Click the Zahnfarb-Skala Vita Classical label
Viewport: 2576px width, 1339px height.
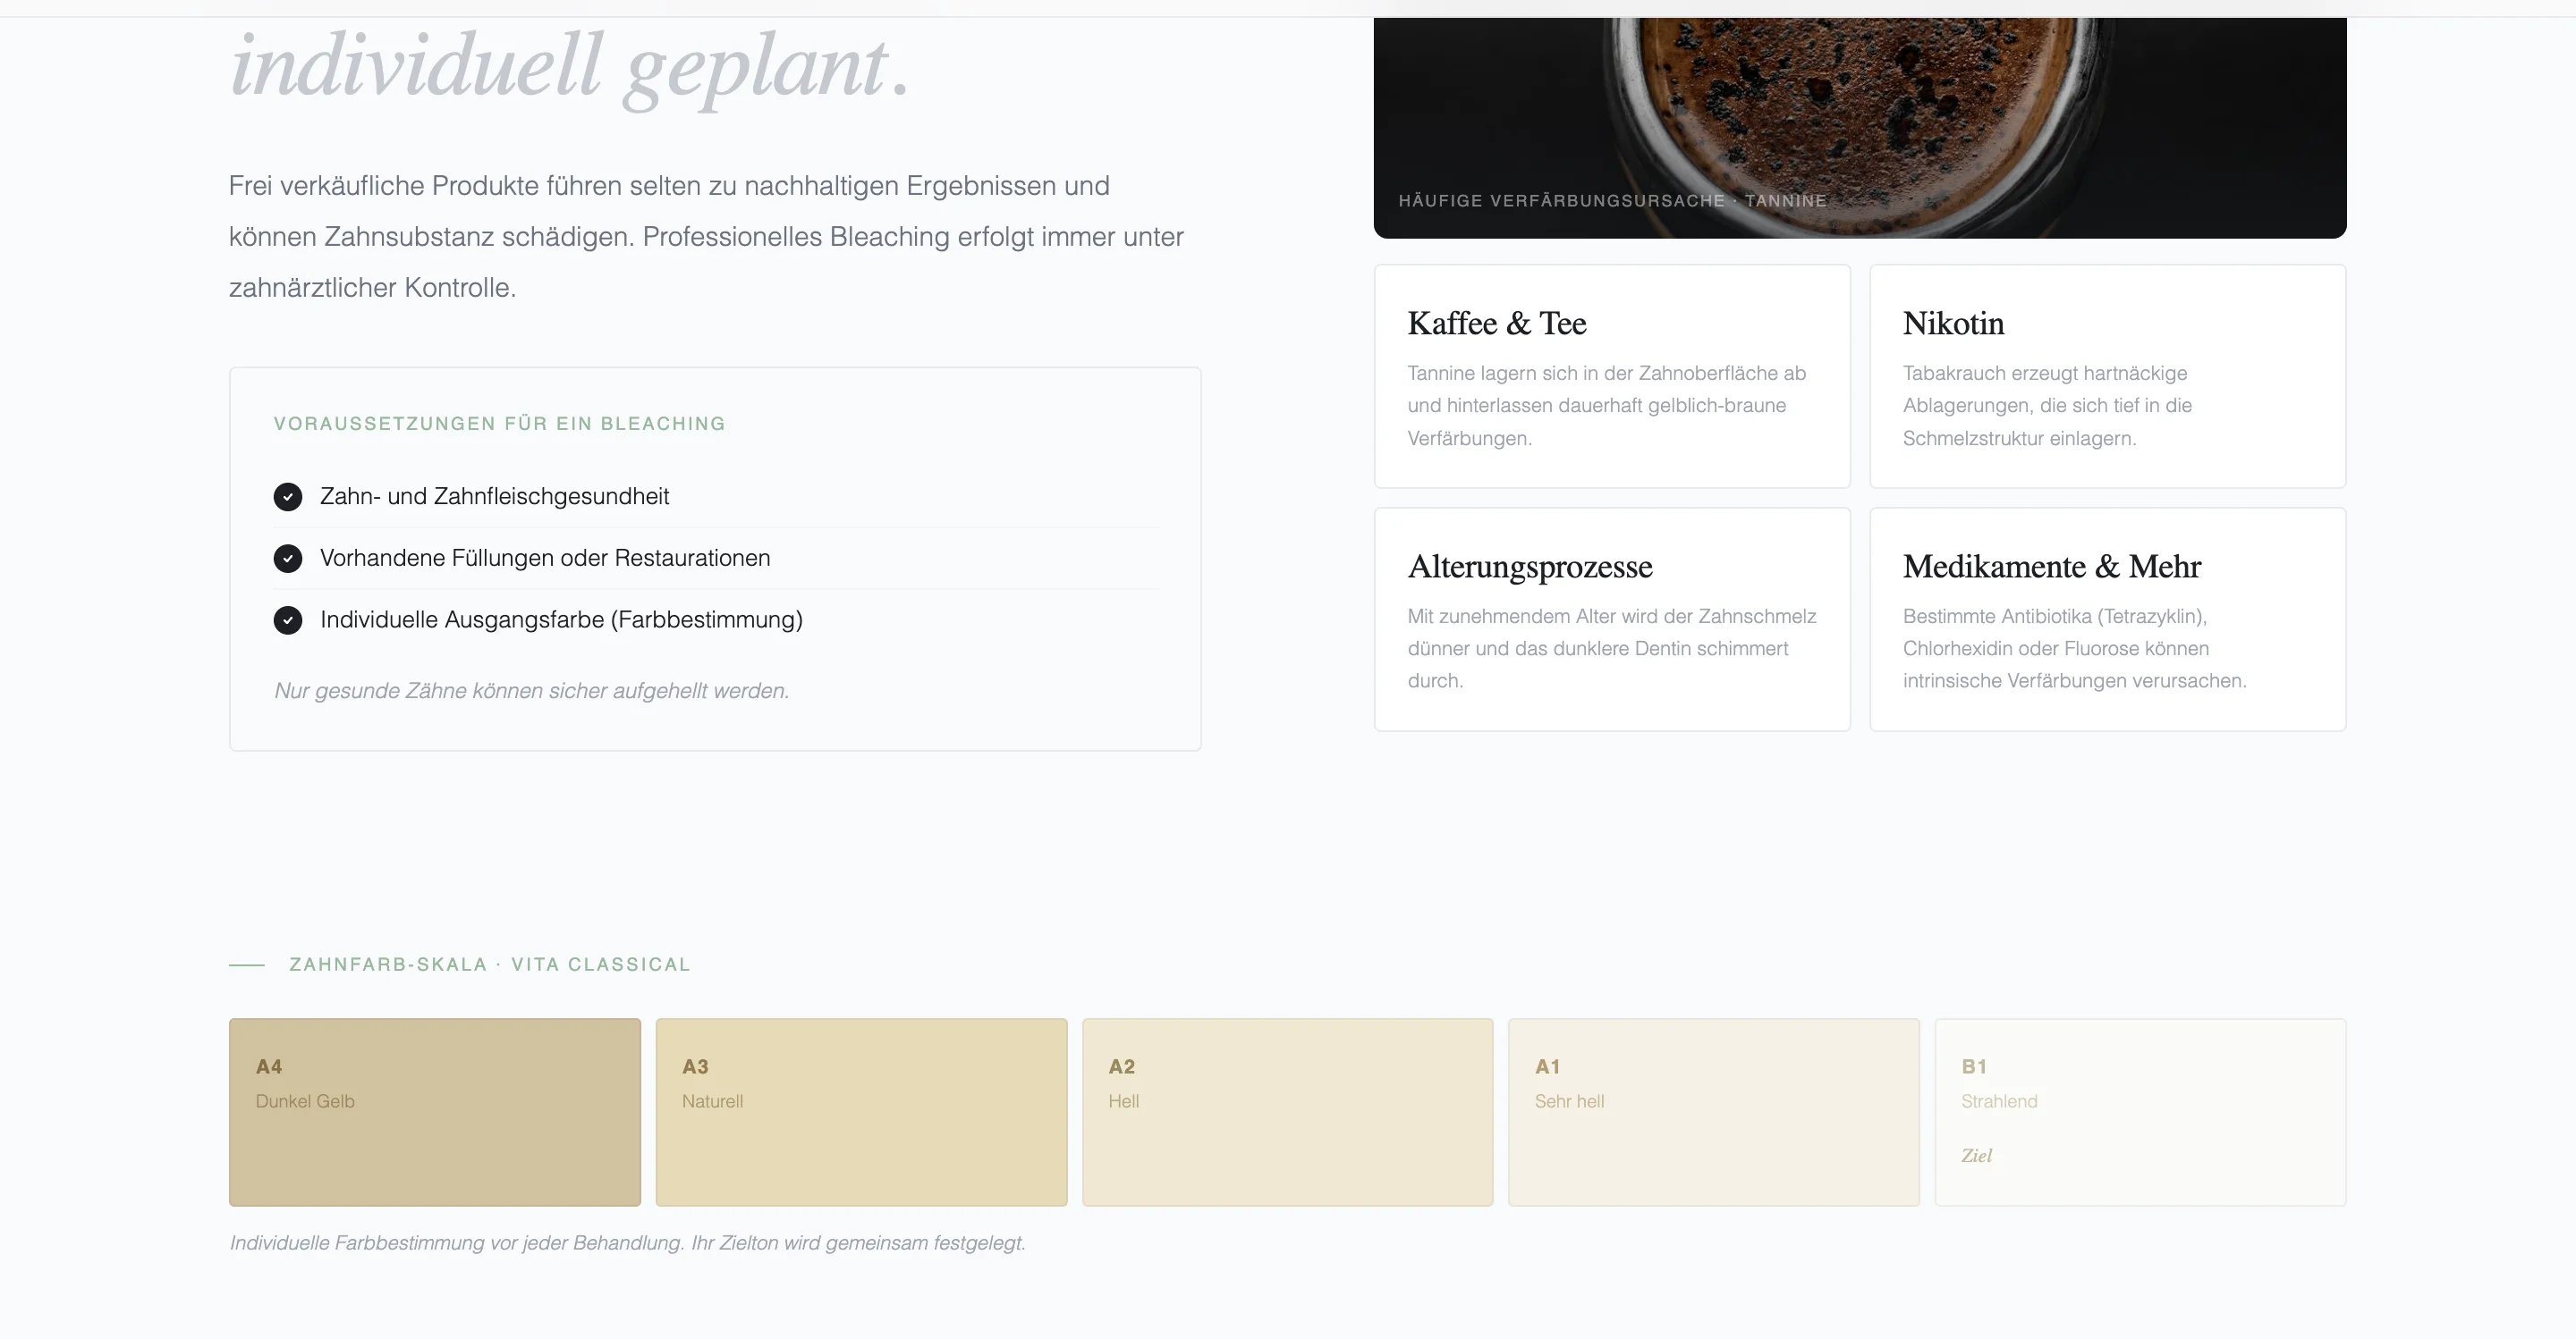pyautogui.click(x=489, y=964)
